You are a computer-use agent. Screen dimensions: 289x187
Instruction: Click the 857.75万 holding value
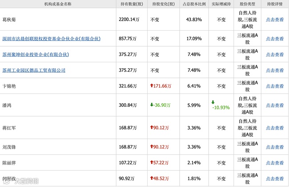(128, 39)
